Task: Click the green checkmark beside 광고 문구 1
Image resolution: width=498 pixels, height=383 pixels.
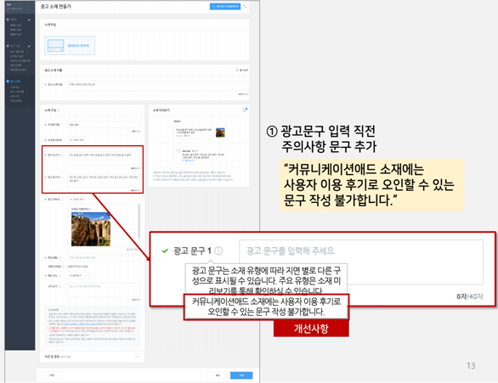Action: [x=165, y=251]
